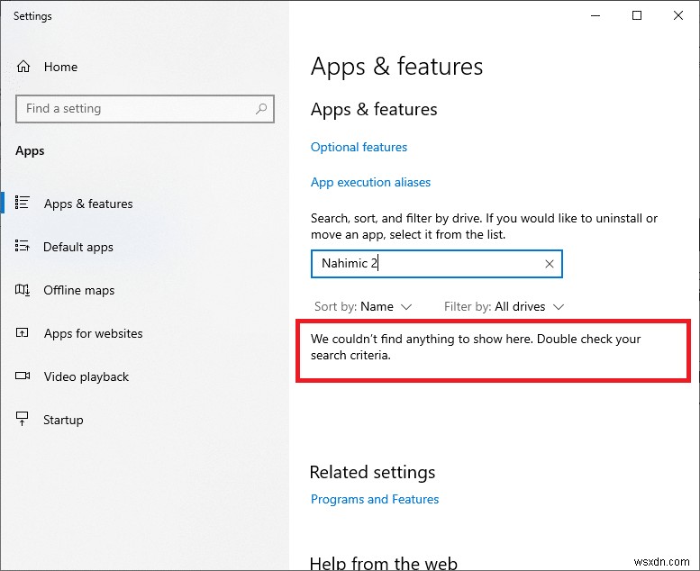
Task: Open Default apps settings page
Action: [78, 247]
